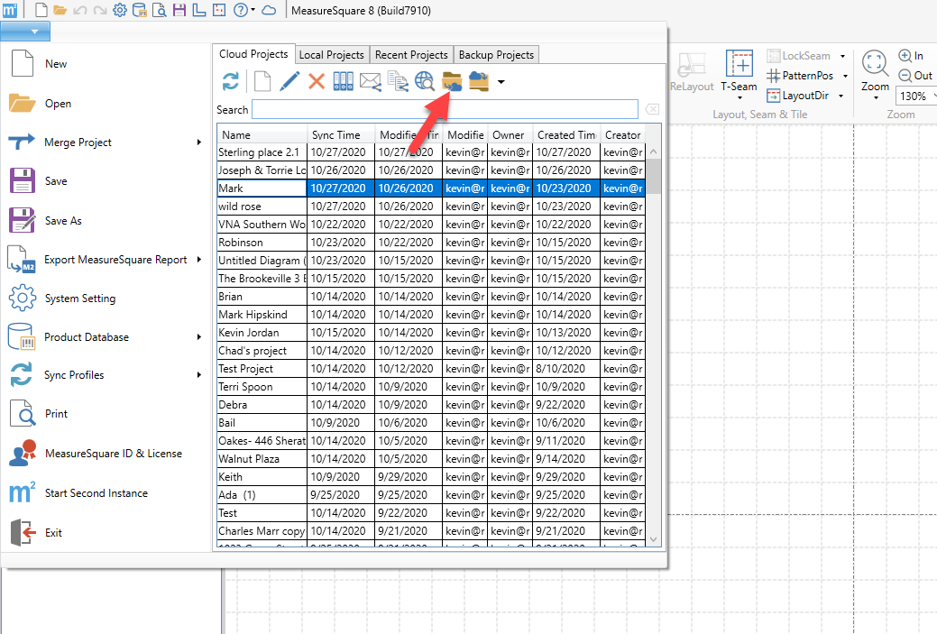Sort by the Name column header
Viewport: 937px width, 634px height.
pos(262,135)
